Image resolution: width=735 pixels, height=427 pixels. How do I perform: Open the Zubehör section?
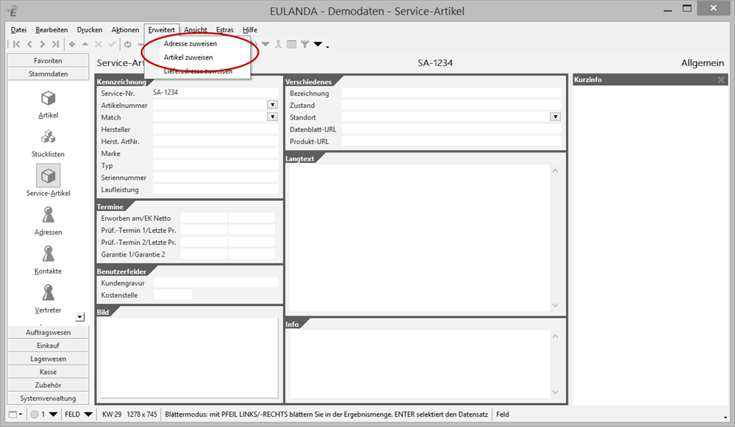click(48, 385)
